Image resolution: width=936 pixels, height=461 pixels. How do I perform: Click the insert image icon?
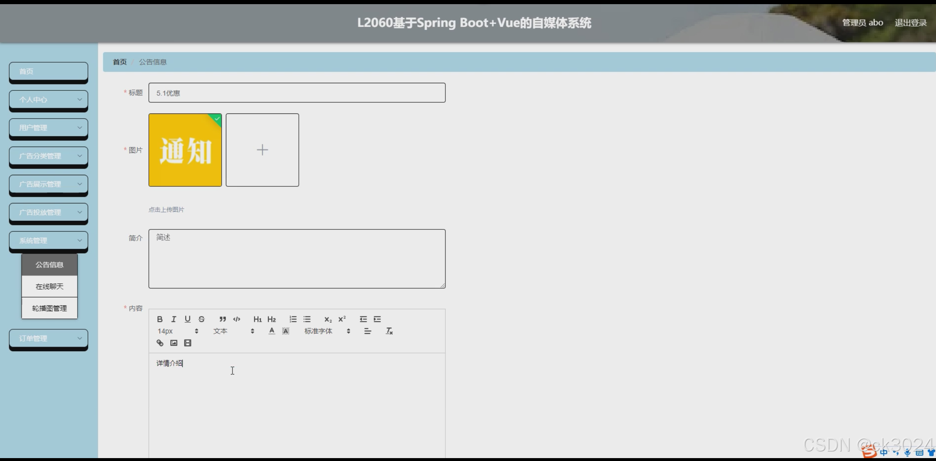point(174,343)
